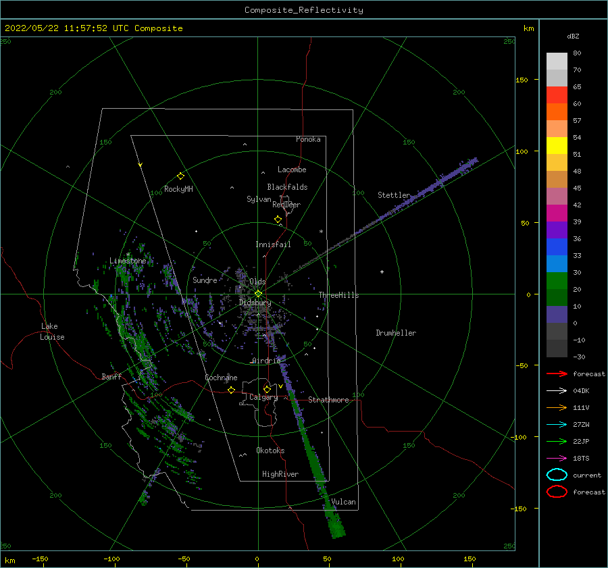This screenshot has width=608, height=568.
Task: Click the Cochrane label on map
Action: coord(221,378)
